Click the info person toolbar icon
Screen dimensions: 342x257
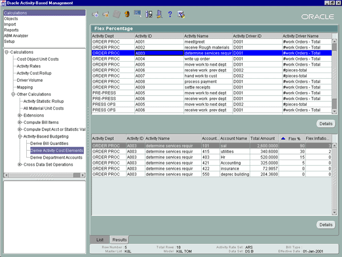coord(149,14)
